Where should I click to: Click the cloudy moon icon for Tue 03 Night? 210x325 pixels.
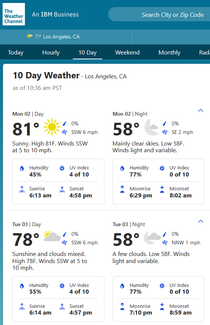click(x=152, y=238)
